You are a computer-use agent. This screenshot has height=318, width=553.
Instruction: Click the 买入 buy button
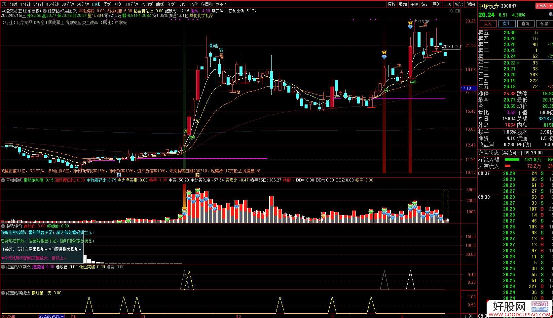[x=488, y=23]
